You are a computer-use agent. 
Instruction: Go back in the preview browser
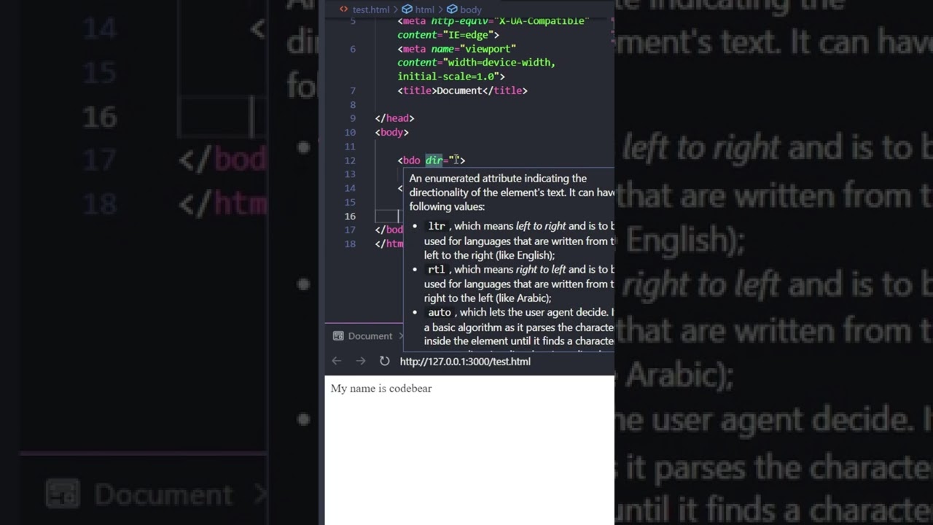click(336, 361)
